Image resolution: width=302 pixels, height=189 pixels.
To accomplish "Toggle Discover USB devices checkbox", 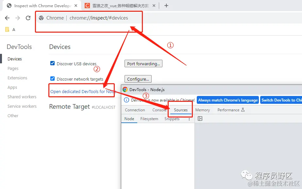I will (x=52, y=63).
